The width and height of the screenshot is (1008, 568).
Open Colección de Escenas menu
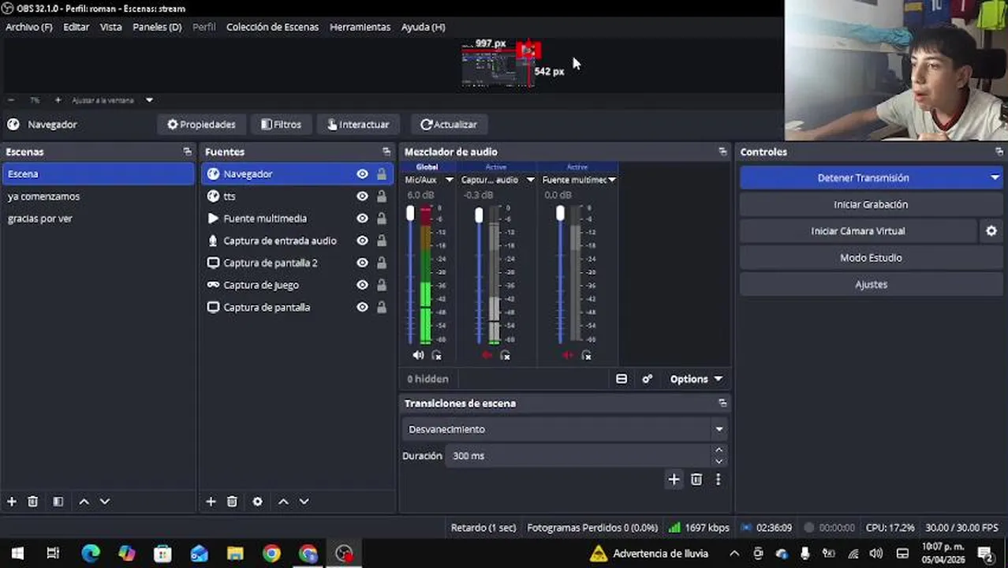pos(272,27)
